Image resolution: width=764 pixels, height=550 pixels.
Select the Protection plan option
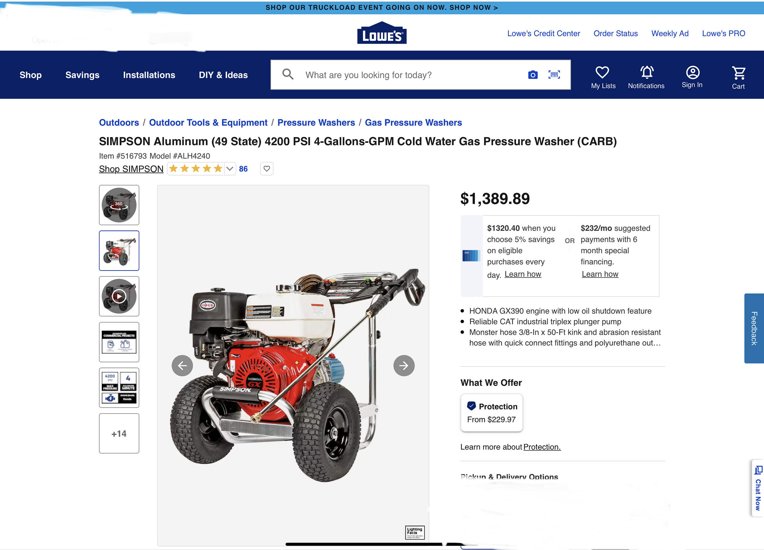coord(492,413)
